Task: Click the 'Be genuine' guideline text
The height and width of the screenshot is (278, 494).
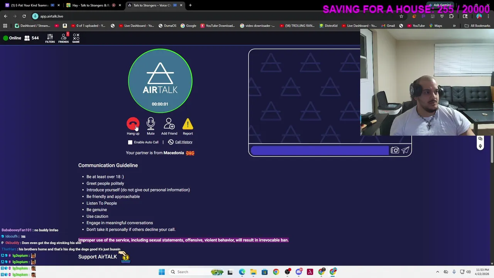Action: click(96, 210)
